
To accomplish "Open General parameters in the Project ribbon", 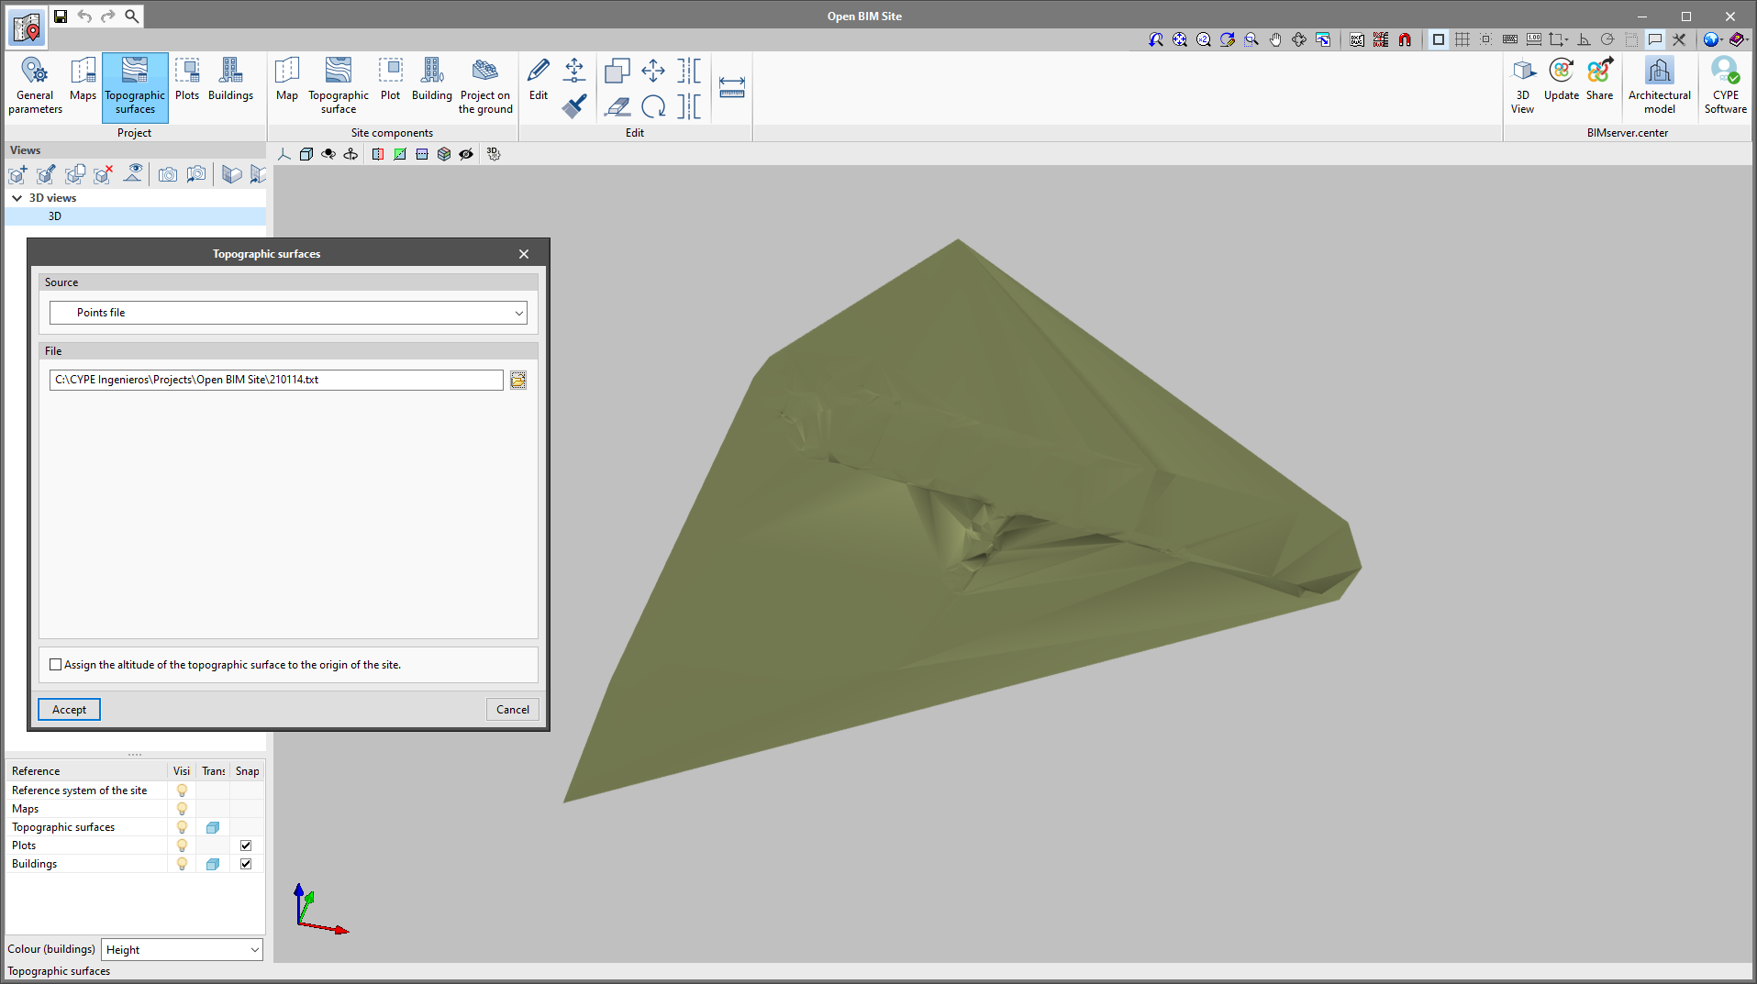I will pos(35,86).
